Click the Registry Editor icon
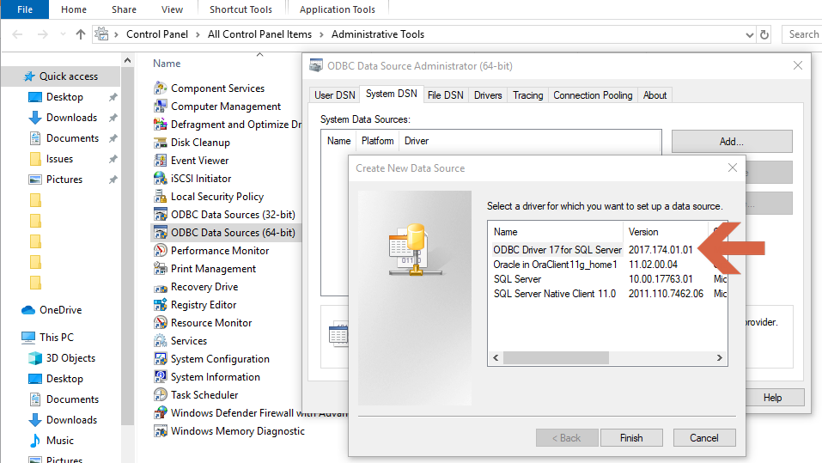This screenshot has width=822, height=463. tap(160, 305)
